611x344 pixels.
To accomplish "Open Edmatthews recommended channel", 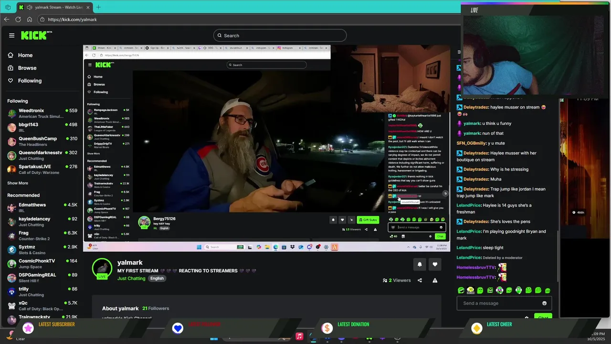I will [42, 207].
